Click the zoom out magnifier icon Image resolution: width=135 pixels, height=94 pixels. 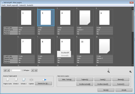tap(109, 72)
